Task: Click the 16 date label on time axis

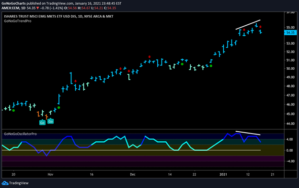Action: 92,174
